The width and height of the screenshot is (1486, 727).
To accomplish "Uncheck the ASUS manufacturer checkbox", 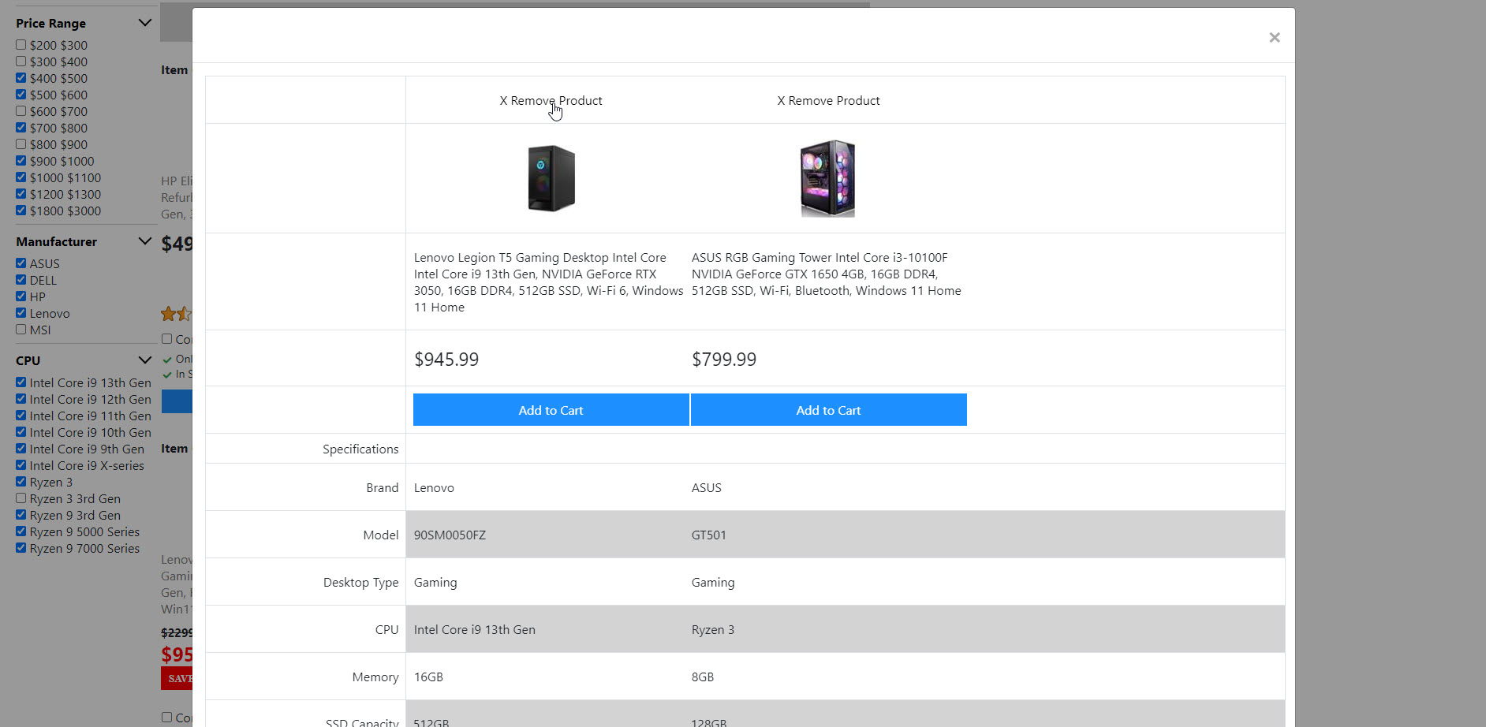I will point(21,263).
